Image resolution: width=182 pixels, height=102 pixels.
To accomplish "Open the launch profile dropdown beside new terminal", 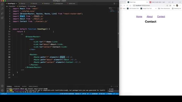I will [113, 86].
